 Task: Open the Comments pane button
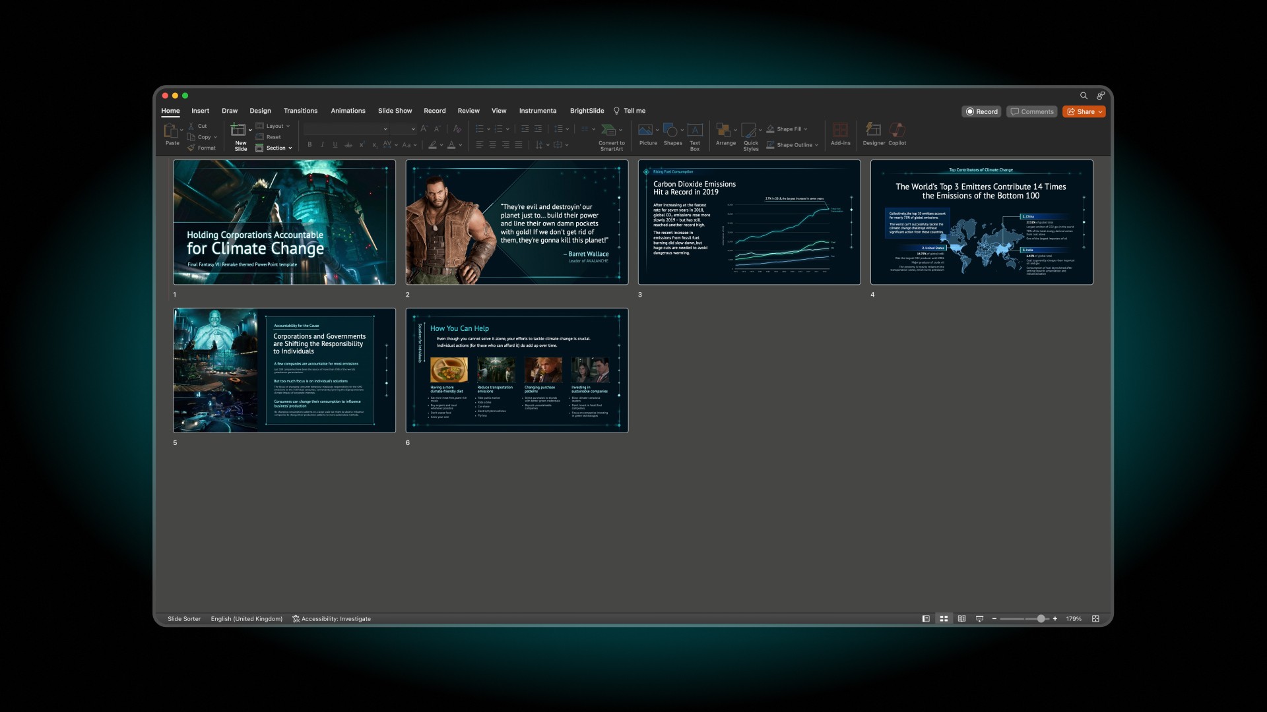coord(1032,112)
